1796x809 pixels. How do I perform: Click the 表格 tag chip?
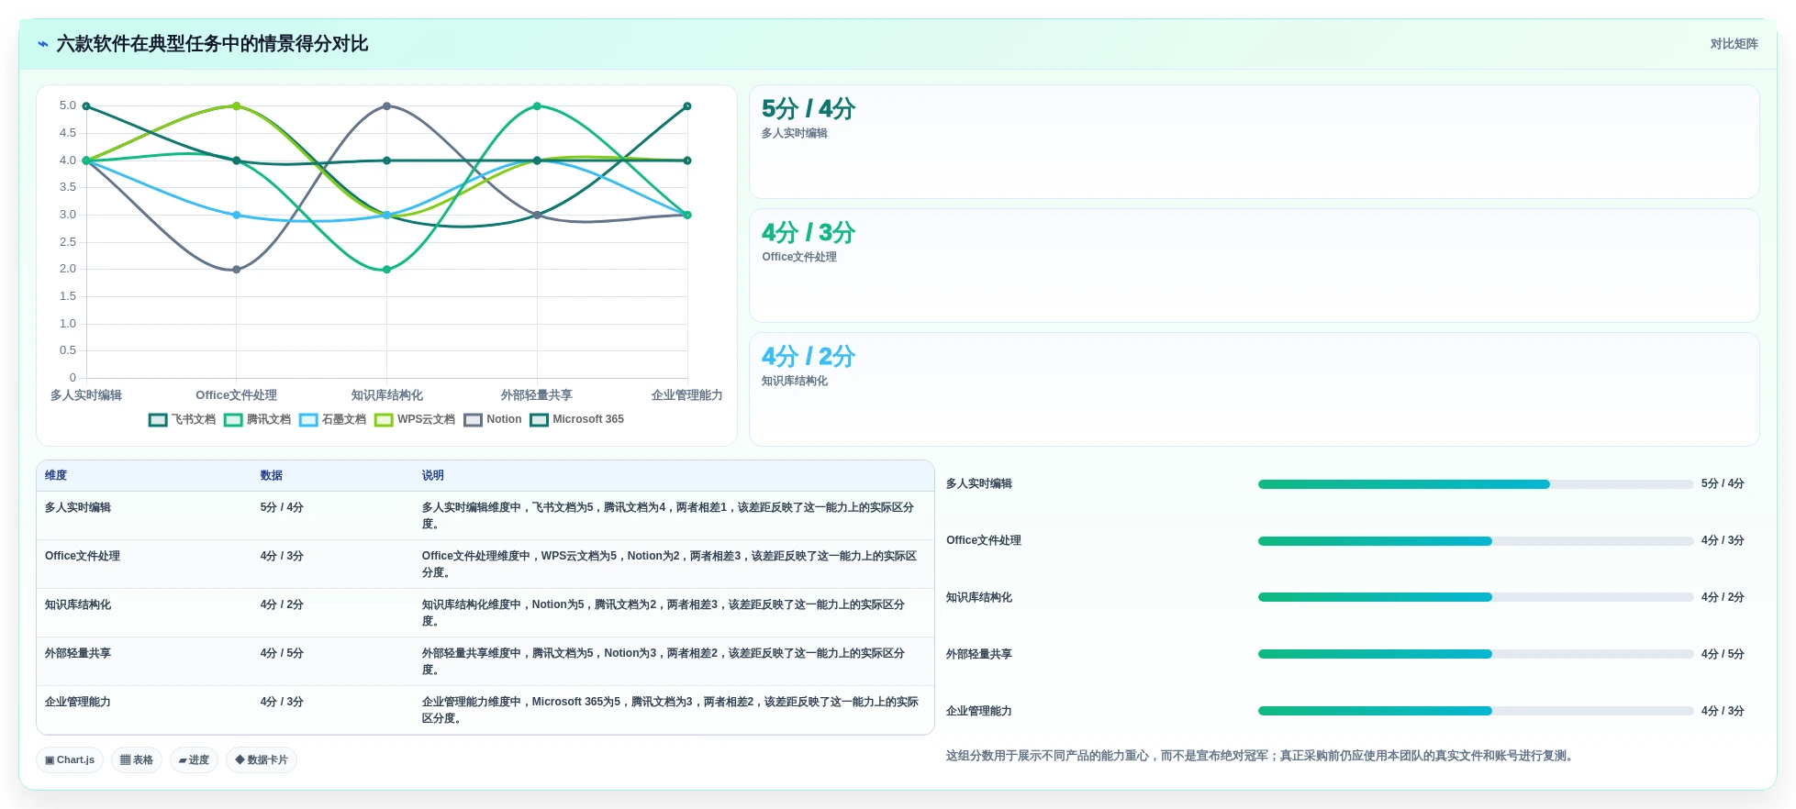(x=137, y=760)
